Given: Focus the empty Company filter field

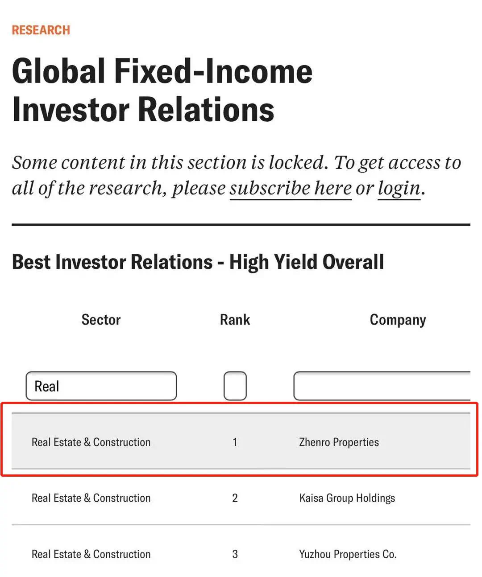Looking at the screenshot, I should [382, 386].
